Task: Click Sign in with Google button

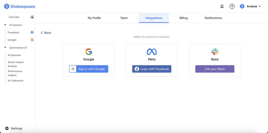Action: pyautogui.click(x=89, y=69)
